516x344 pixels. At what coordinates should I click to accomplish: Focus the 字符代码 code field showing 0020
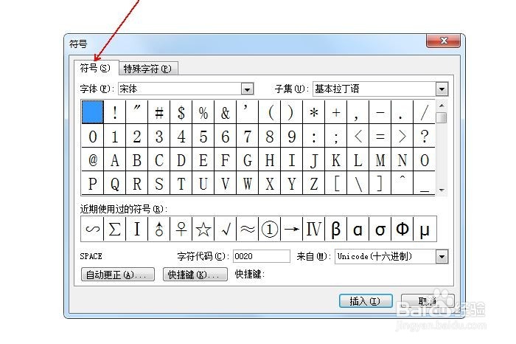(x=262, y=256)
